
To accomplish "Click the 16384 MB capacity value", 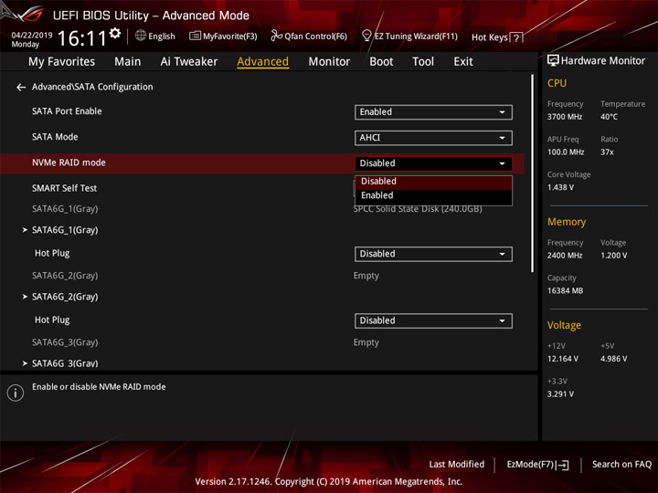I will 565,291.
